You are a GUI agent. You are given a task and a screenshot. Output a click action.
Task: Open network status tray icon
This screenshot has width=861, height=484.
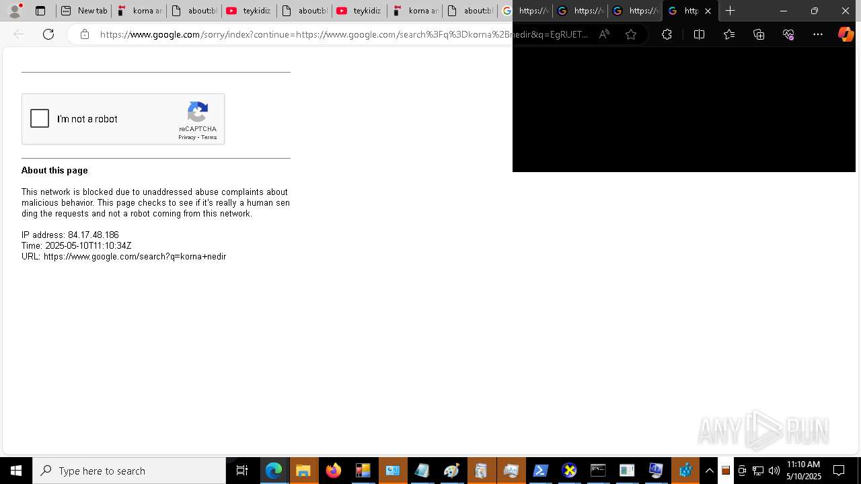(x=758, y=471)
